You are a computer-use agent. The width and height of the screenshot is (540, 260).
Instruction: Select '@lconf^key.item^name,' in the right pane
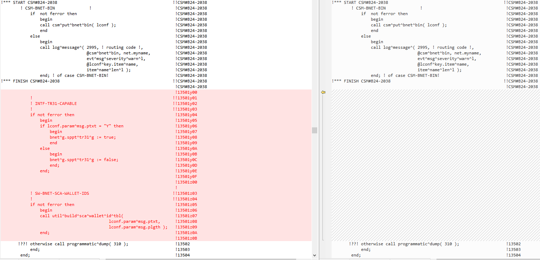443,64
